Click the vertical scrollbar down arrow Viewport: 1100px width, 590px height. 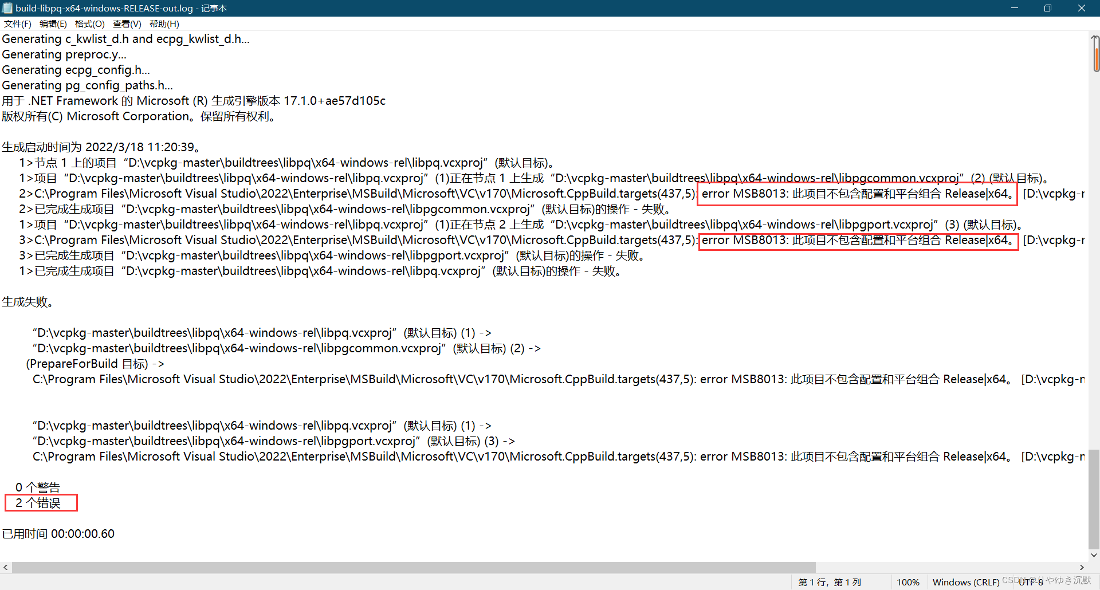(x=1094, y=554)
